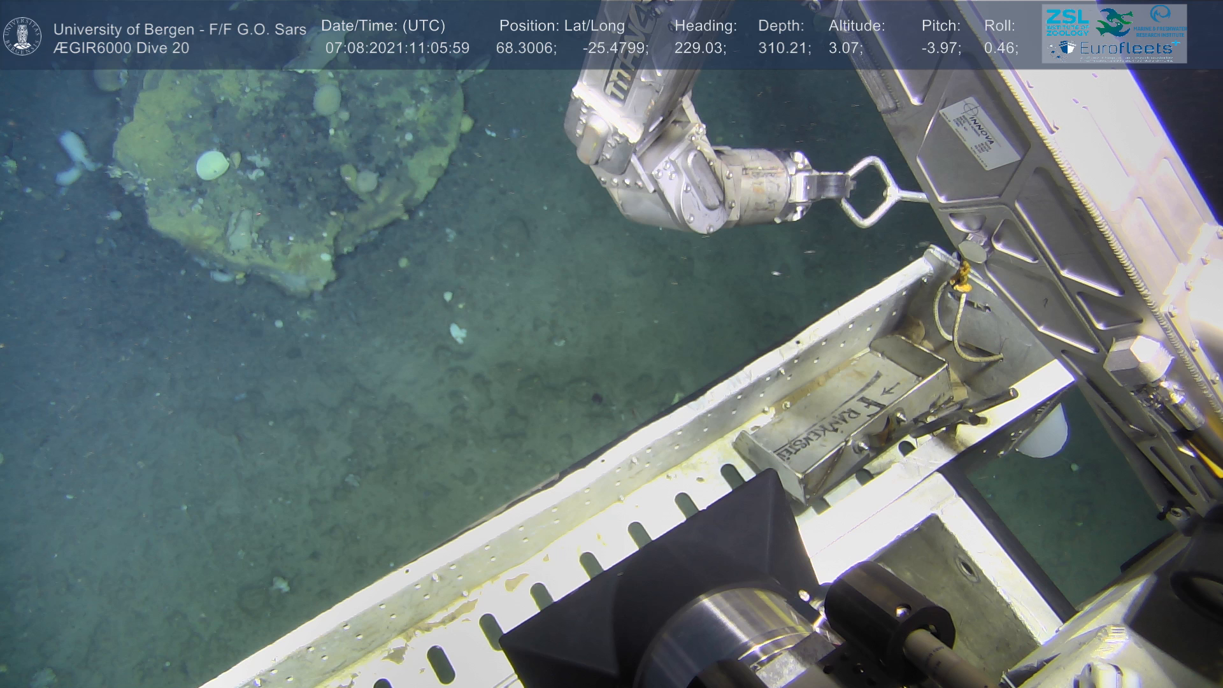Click the Position Lat/Long label

click(562, 26)
